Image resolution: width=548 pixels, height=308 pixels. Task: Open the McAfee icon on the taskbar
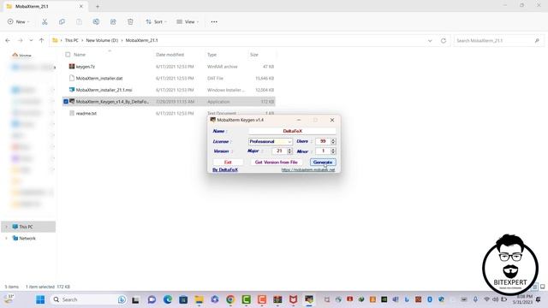click(293, 299)
